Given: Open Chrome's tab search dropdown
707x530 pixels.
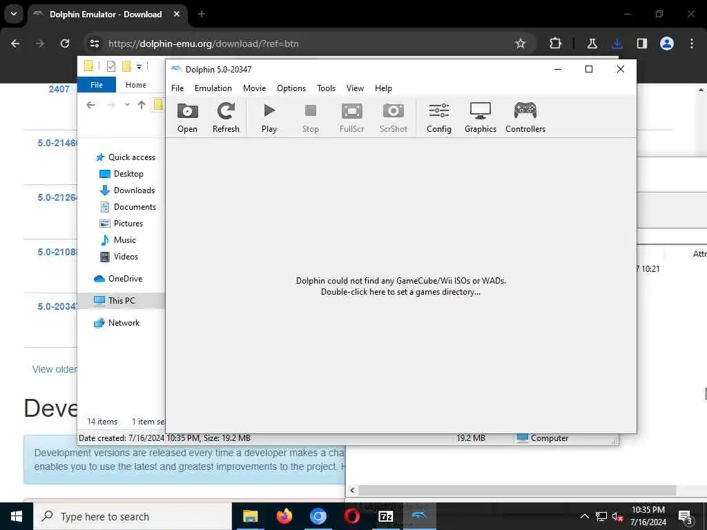Looking at the screenshot, I should pos(14,14).
